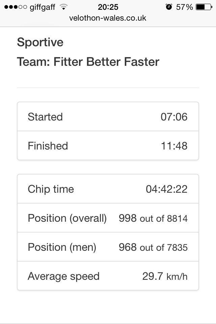Tap the 20:25 clock in status bar
Viewport: 216px width, 324px height.
(x=108, y=7)
